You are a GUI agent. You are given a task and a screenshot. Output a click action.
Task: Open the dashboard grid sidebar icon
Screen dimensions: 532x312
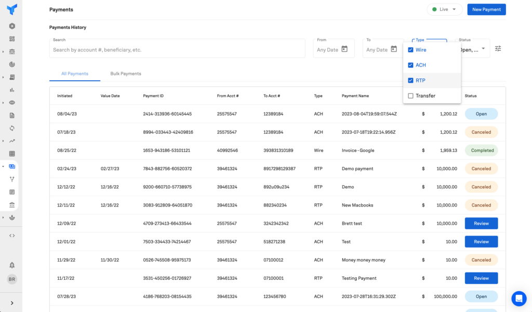[x=12, y=38]
